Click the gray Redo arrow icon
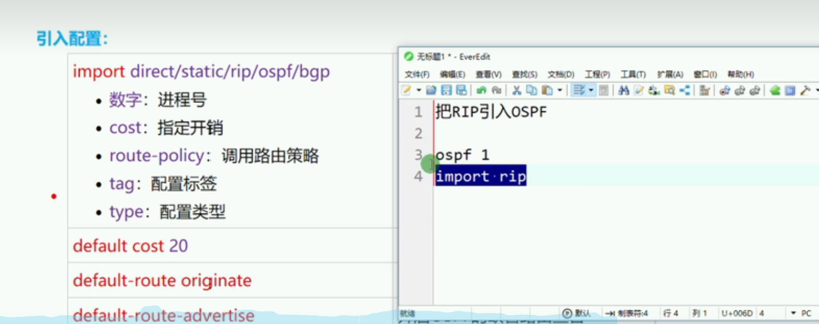 [496, 90]
